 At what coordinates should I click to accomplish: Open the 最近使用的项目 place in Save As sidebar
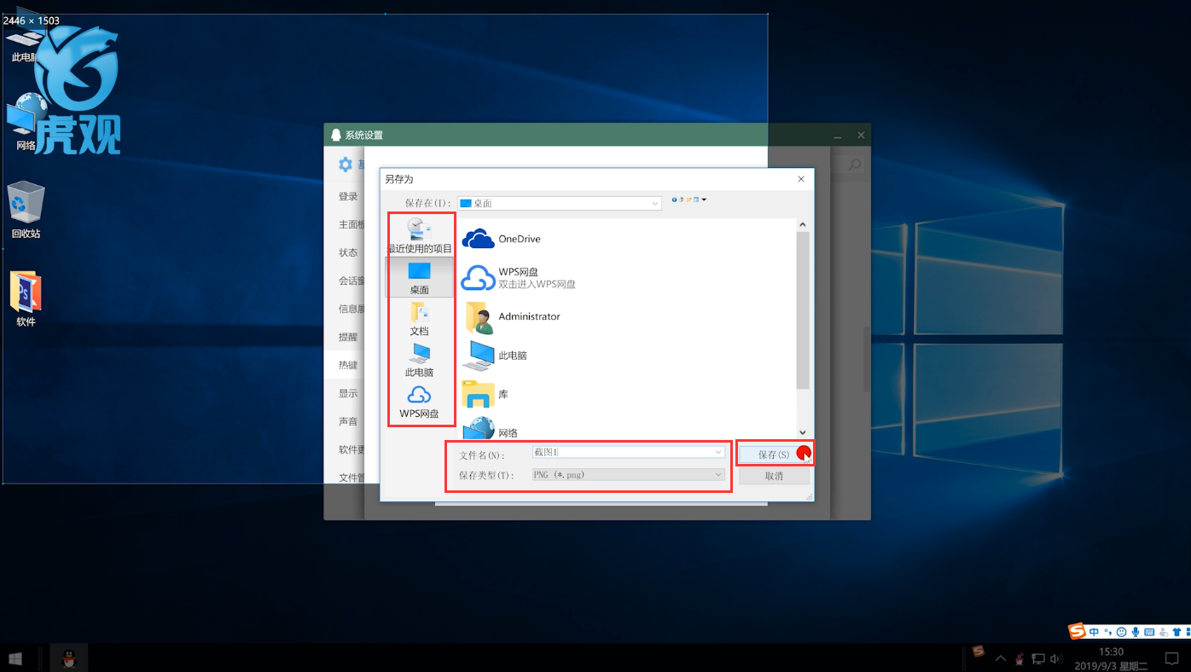[x=419, y=236]
